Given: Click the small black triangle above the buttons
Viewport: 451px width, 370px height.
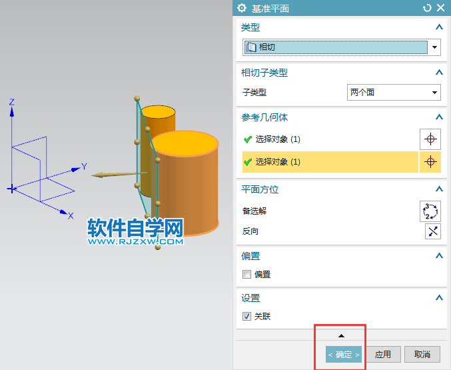Looking at the screenshot, I should [341, 336].
